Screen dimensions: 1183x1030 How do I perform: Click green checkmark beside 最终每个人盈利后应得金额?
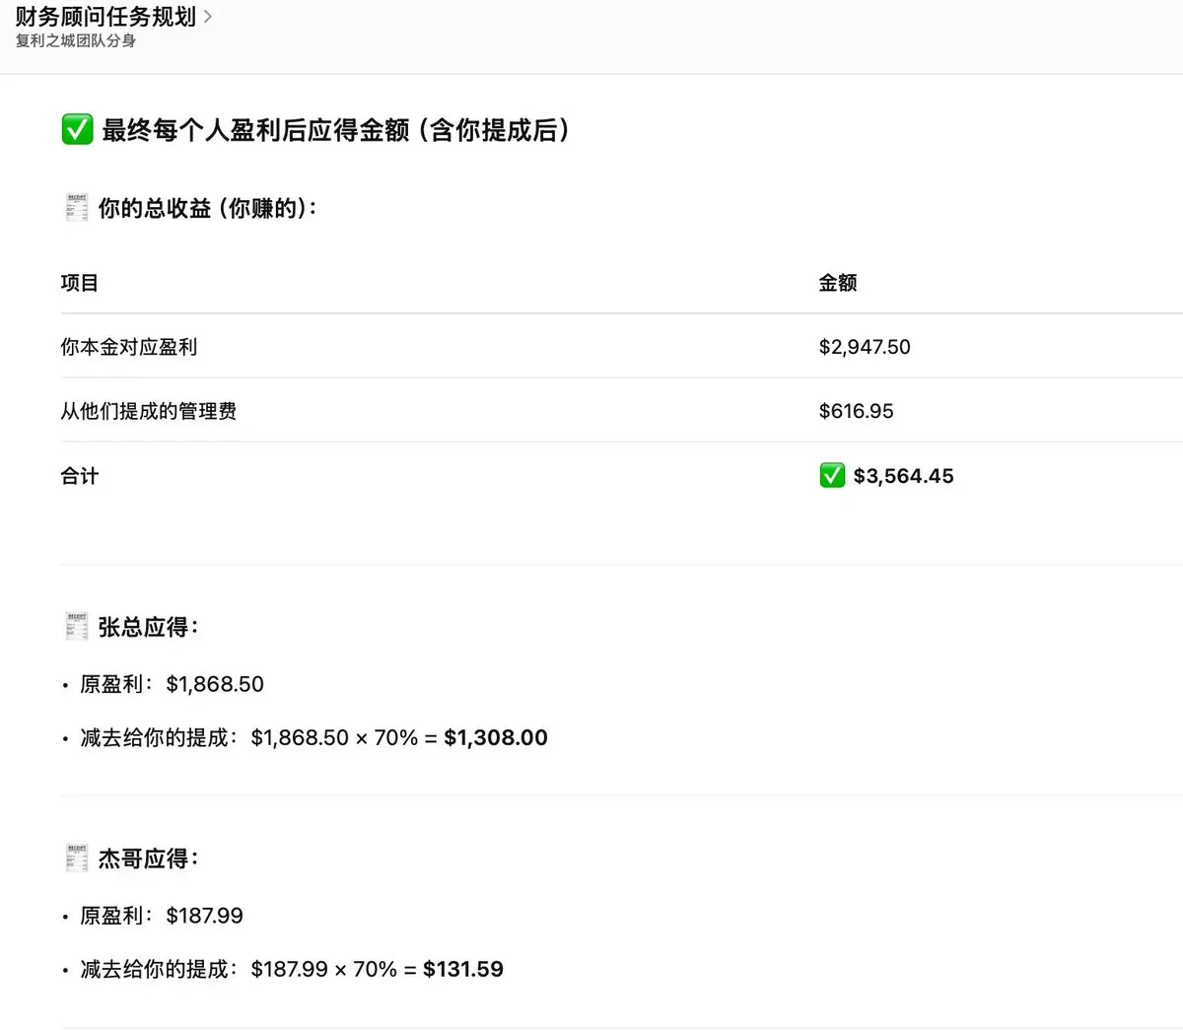[77, 129]
